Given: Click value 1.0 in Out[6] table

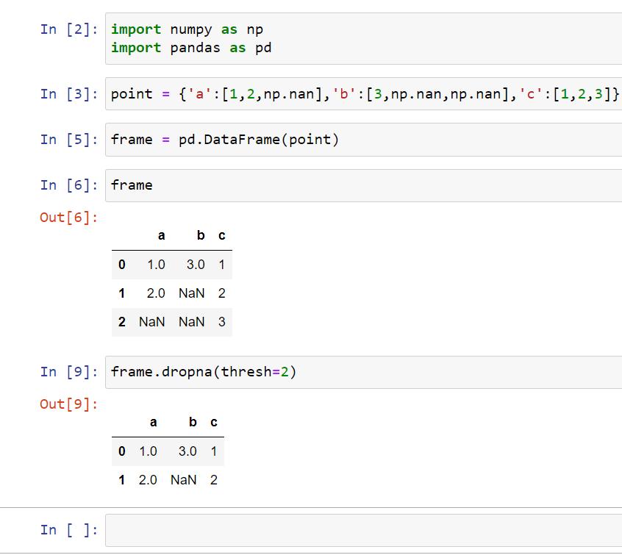Looking at the screenshot, I should [157, 265].
